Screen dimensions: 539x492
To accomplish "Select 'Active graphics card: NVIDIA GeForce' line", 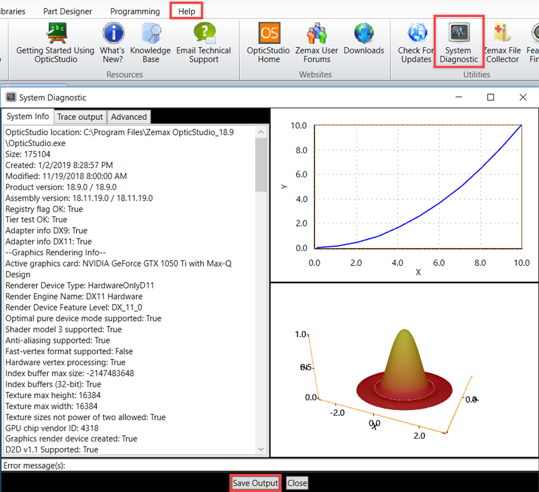I will 118,269.
